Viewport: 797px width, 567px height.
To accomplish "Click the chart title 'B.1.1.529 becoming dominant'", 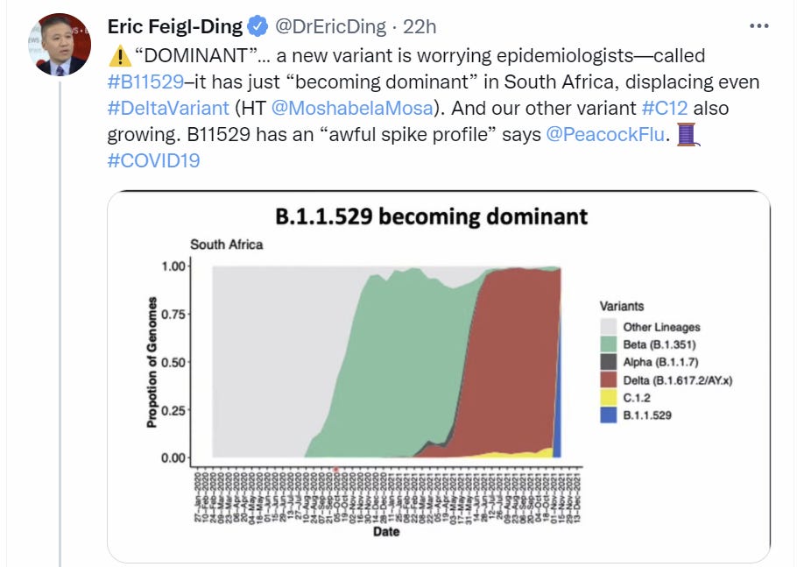I will pyautogui.click(x=431, y=216).
